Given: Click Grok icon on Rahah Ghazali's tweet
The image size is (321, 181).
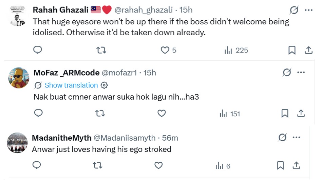Looking at the screenshot, I should [294, 11].
